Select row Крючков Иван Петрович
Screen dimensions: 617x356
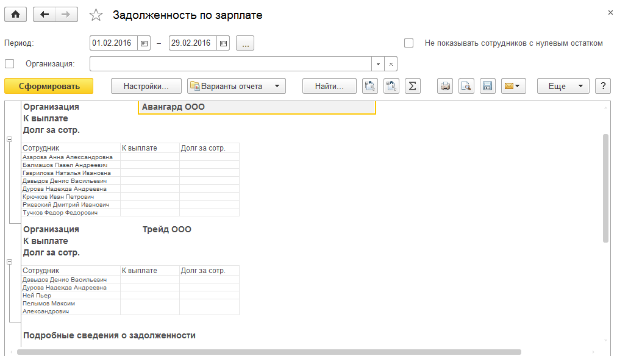130,197
